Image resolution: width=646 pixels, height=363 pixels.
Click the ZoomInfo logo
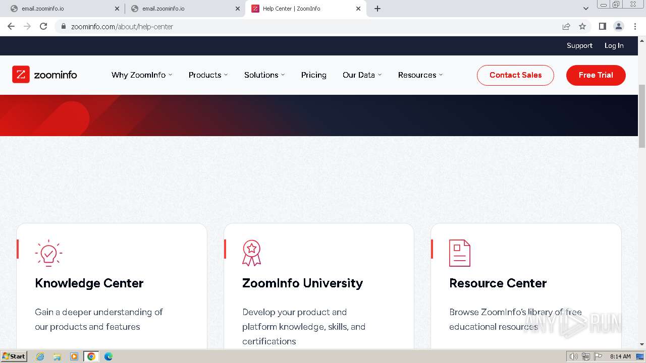tap(44, 75)
